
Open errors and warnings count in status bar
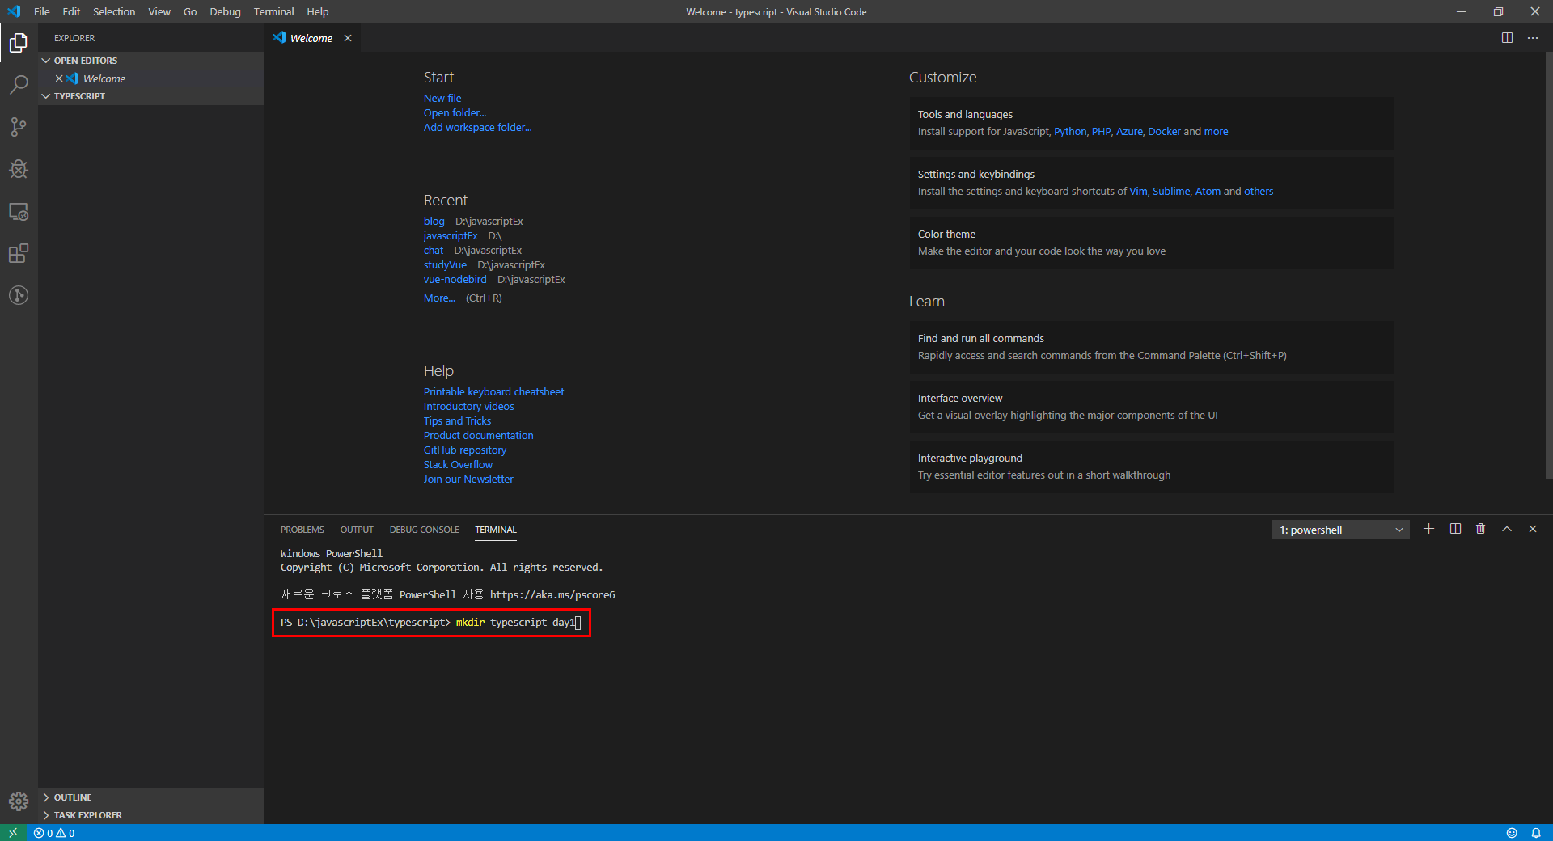pyautogui.click(x=54, y=833)
